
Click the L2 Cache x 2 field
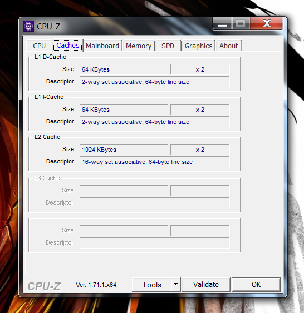coord(200,150)
